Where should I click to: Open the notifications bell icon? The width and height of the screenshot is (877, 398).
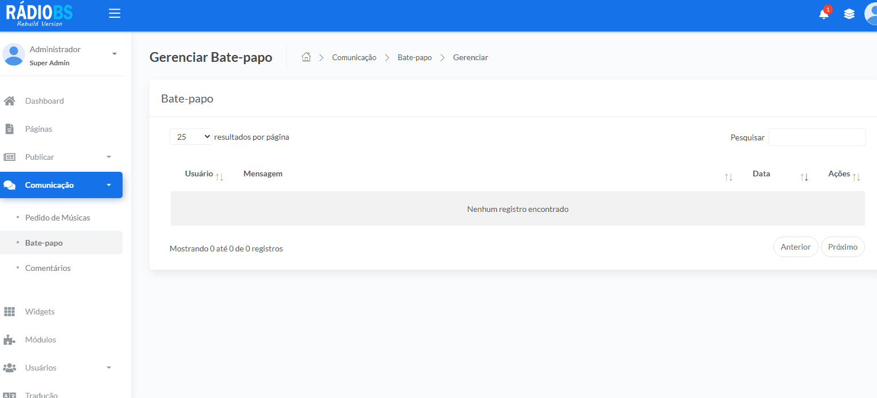pyautogui.click(x=824, y=14)
